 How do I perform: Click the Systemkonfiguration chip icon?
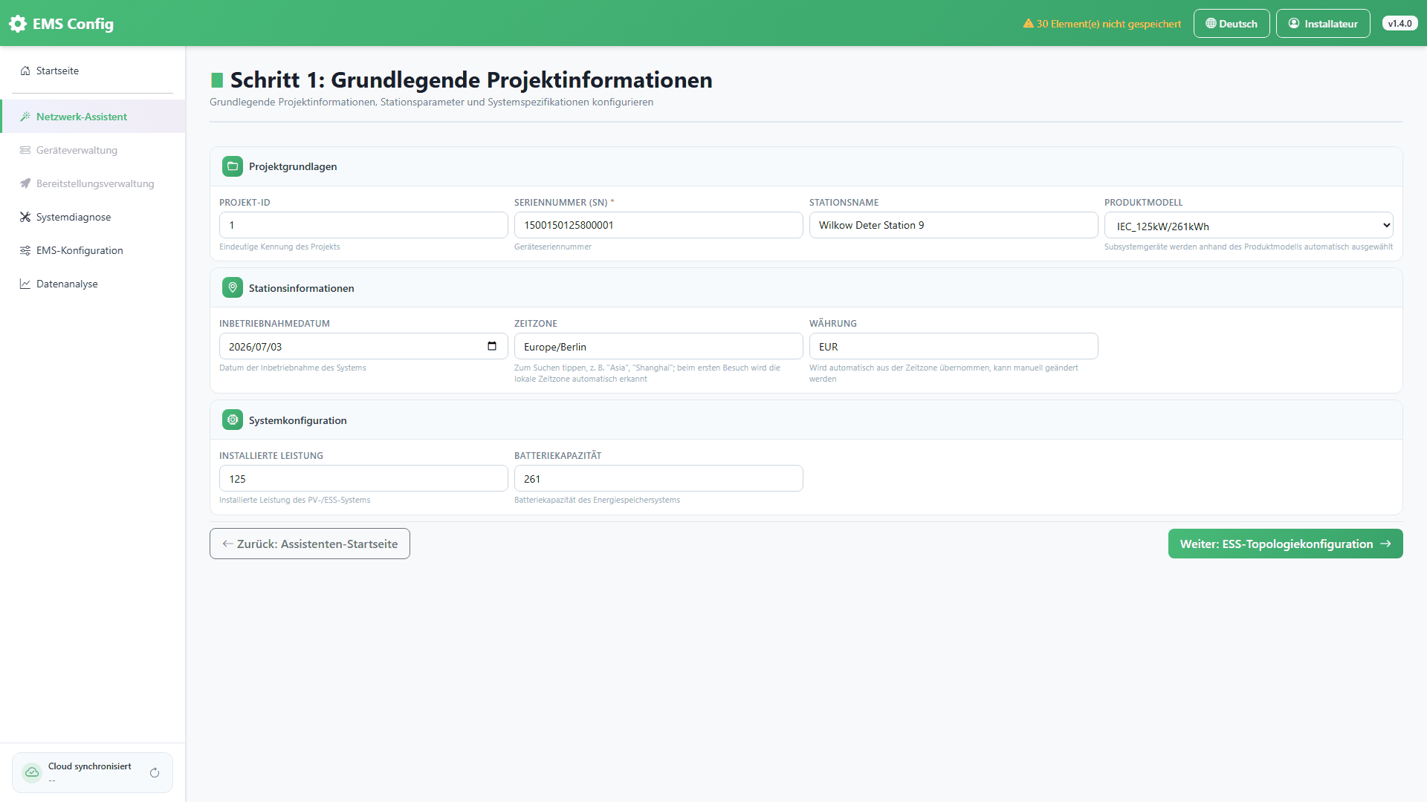233,420
